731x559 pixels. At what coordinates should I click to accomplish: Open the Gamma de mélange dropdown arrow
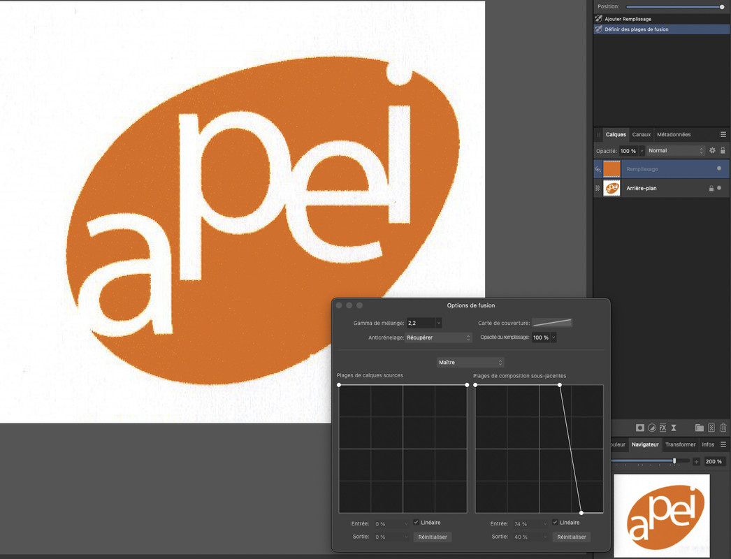pos(438,323)
